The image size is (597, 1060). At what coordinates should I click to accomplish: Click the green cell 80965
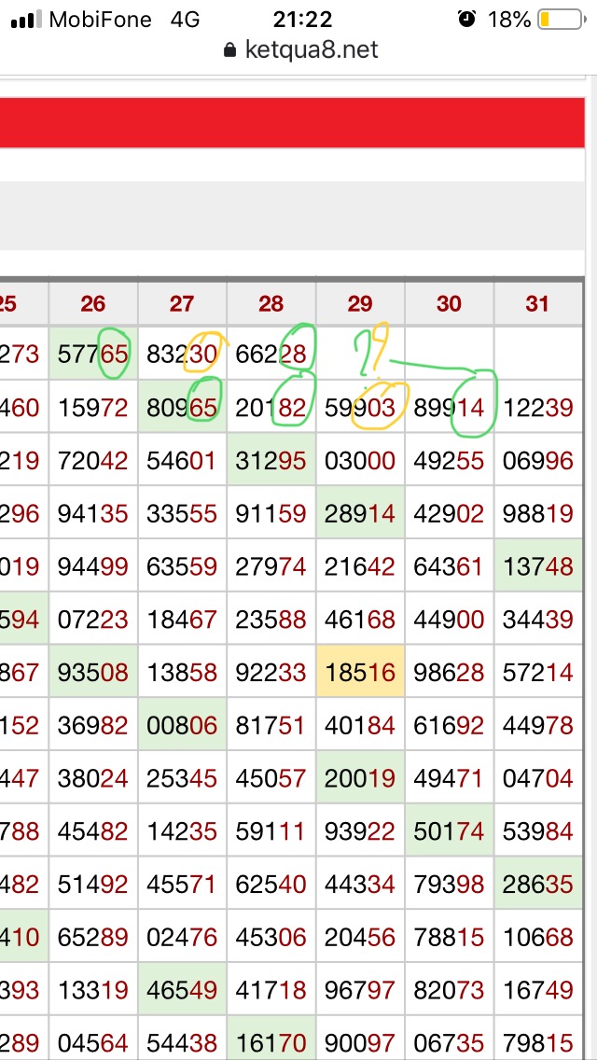pos(182,407)
